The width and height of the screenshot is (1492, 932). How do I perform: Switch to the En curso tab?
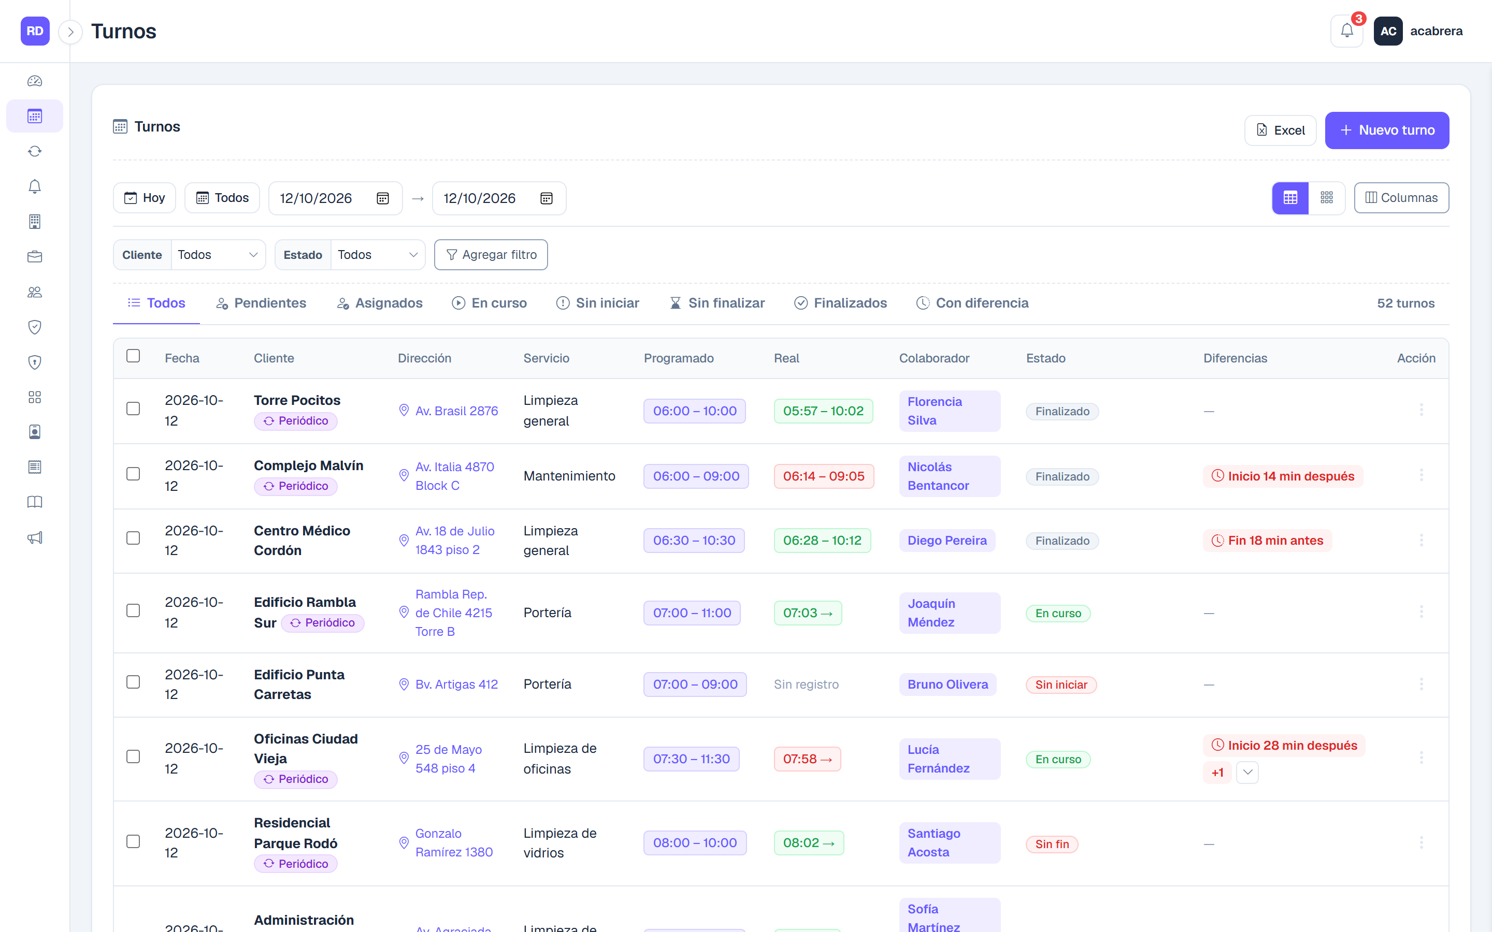coord(490,303)
